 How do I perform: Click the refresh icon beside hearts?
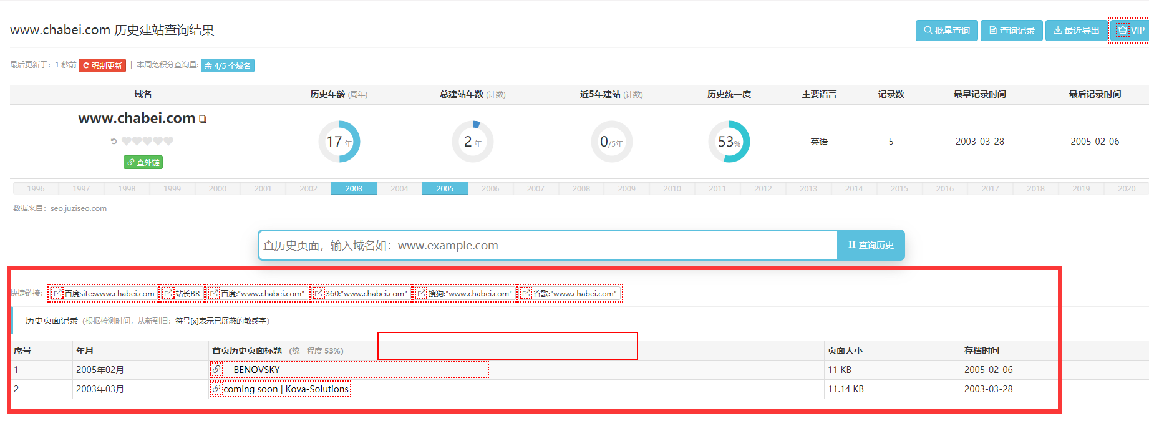(x=114, y=142)
